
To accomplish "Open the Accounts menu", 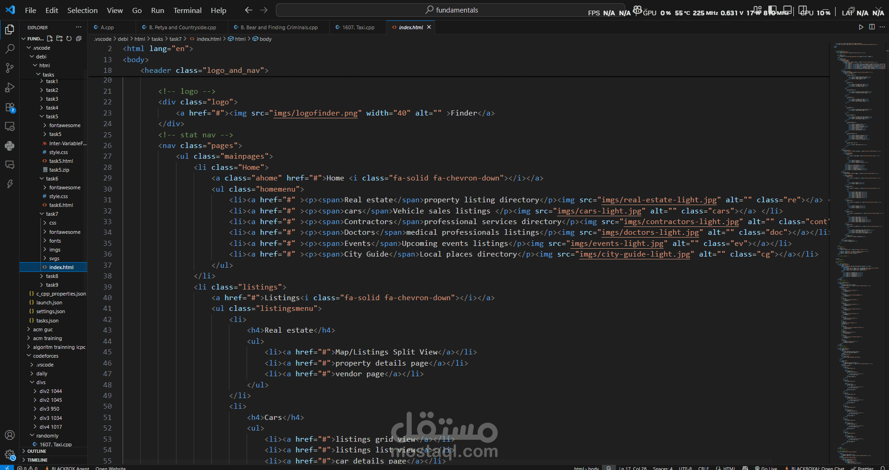I will pyautogui.click(x=9, y=435).
